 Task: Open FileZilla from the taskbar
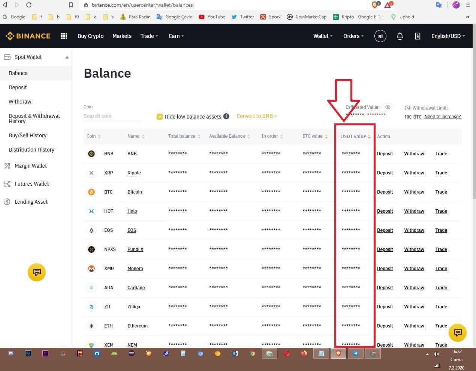(x=80, y=353)
